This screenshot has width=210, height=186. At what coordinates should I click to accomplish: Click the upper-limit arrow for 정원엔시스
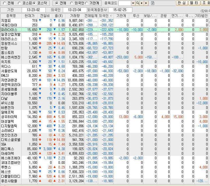pyautogui.click(x=40, y=44)
